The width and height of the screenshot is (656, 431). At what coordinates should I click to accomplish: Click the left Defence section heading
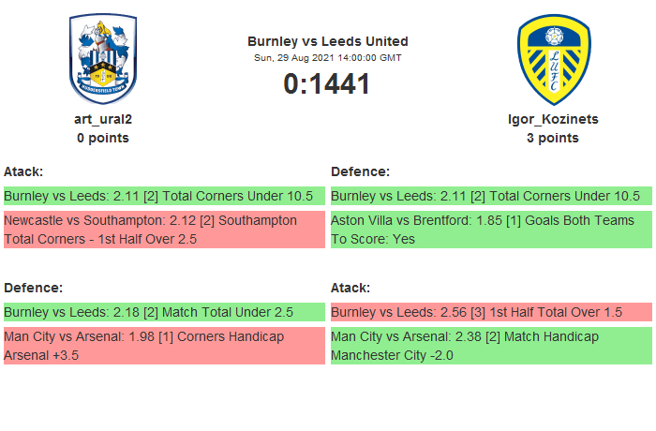click(x=34, y=288)
